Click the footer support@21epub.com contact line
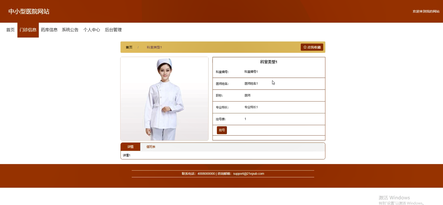This screenshot has width=443, height=205. coord(223,174)
